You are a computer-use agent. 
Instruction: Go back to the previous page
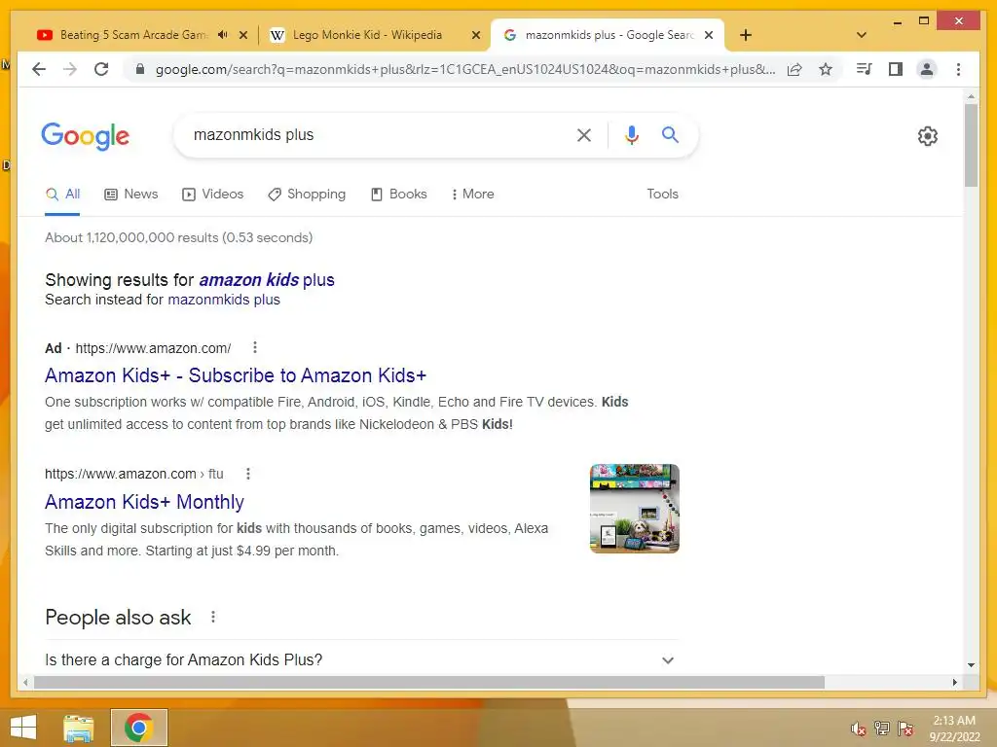[39, 69]
